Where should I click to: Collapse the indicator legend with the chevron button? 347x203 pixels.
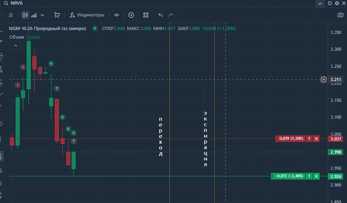[15, 46]
